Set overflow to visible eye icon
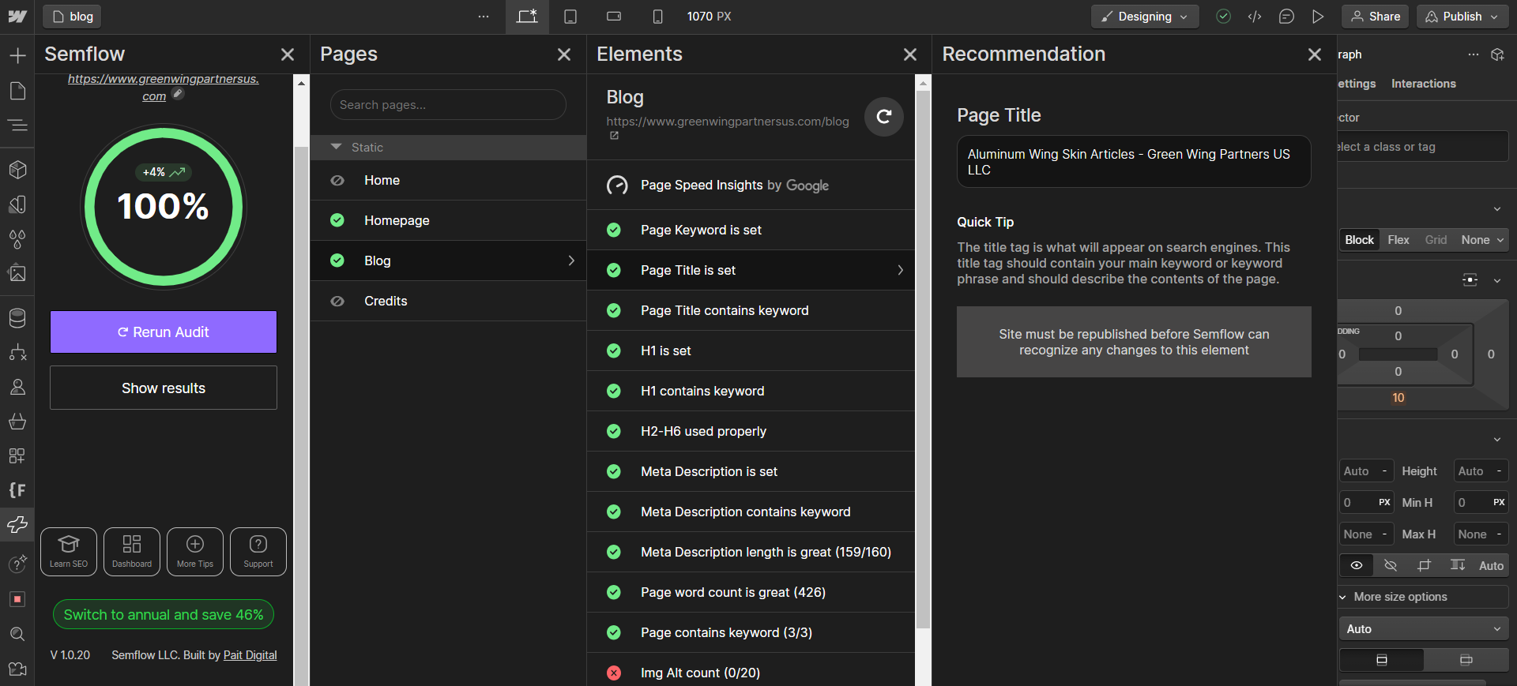This screenshot has width=1517, height=686. [x=1357, y=565]
